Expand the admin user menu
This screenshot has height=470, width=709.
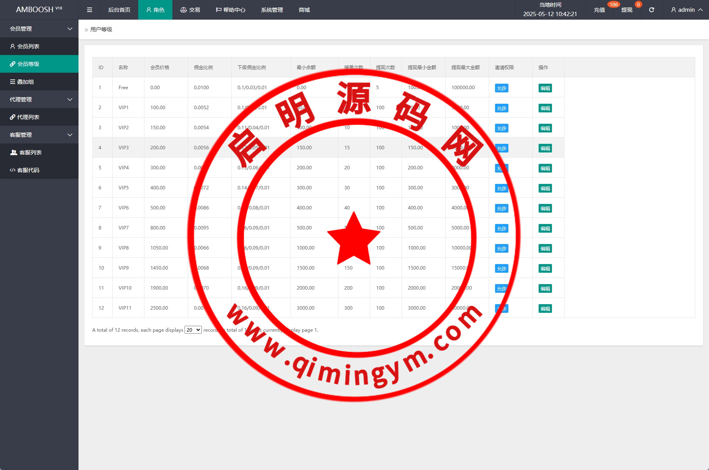(x=686, y=10)
